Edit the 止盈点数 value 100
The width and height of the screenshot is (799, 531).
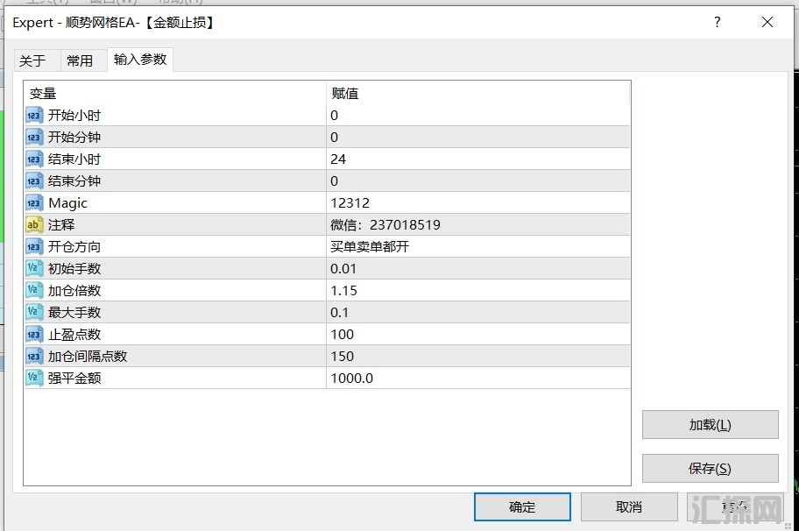coord(477,335)
